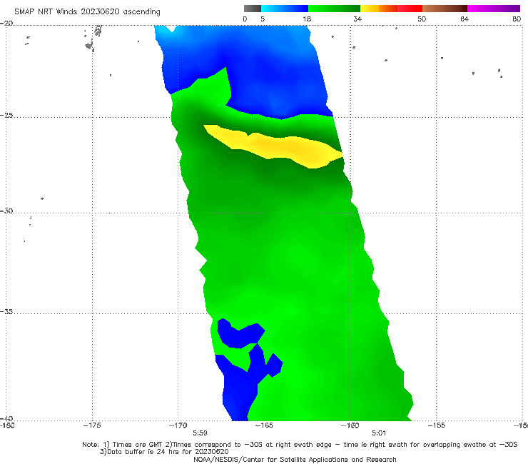Click the "34" label under the color bar
Viewport: 528px width, 464px height.
tap(357, 19)
